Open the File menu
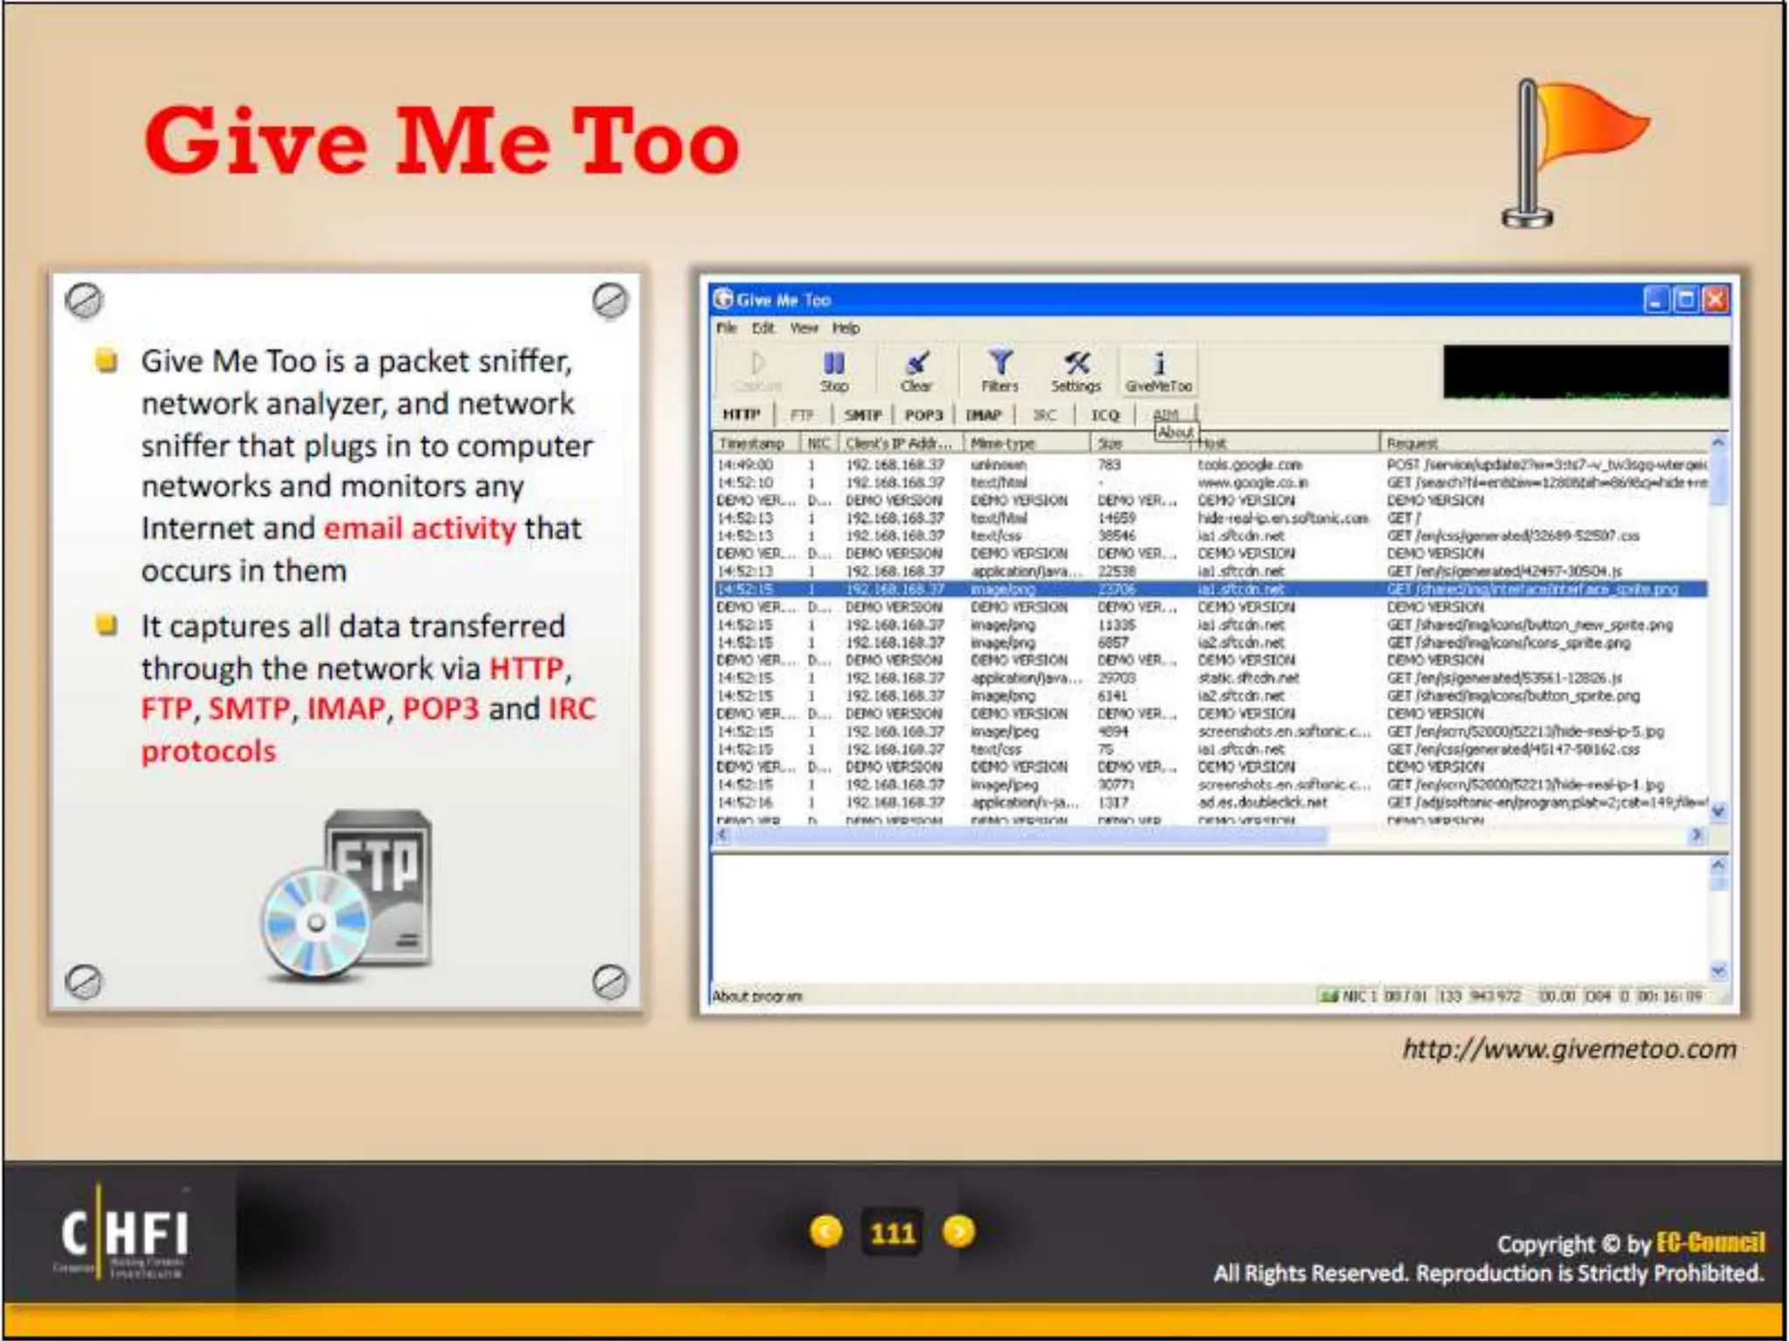The image size is (1789, 1341). 727,328
